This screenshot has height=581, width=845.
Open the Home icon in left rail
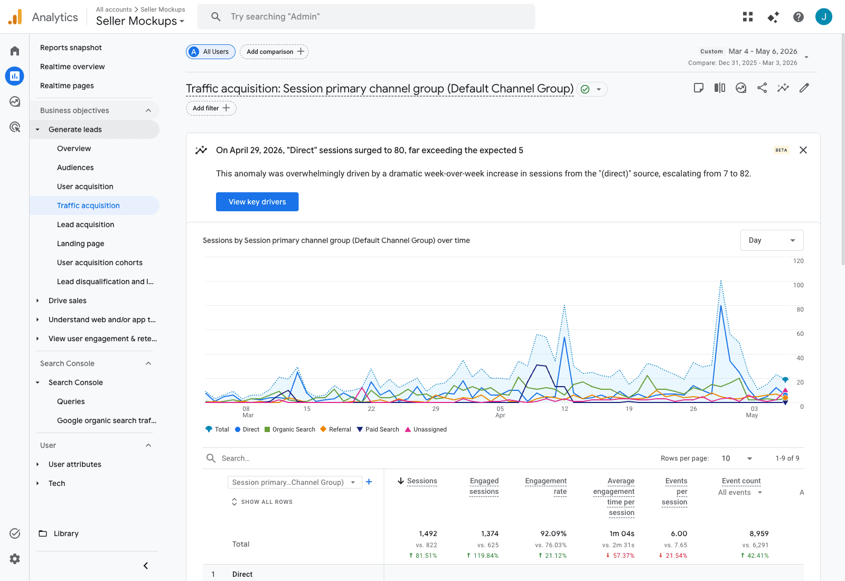coord(15,51)
